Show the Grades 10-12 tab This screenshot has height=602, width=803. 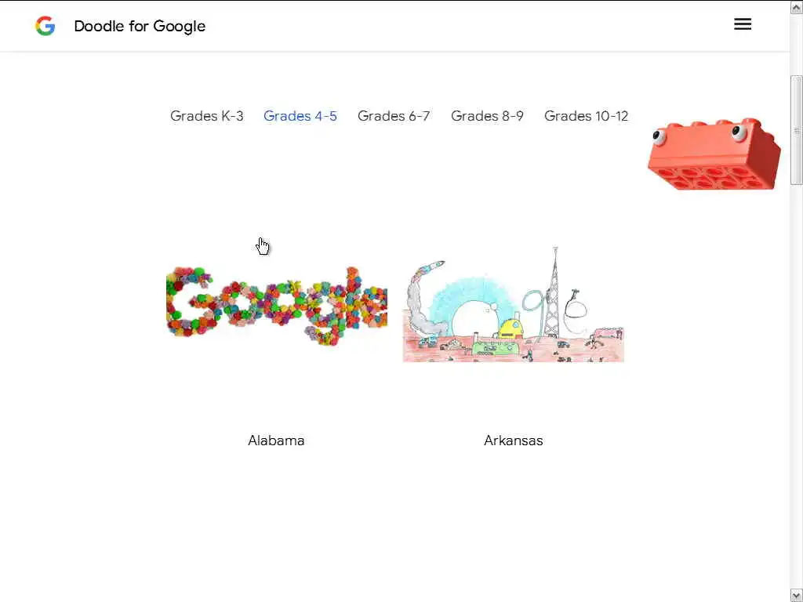pyautogui.click(x=586, y=116)
